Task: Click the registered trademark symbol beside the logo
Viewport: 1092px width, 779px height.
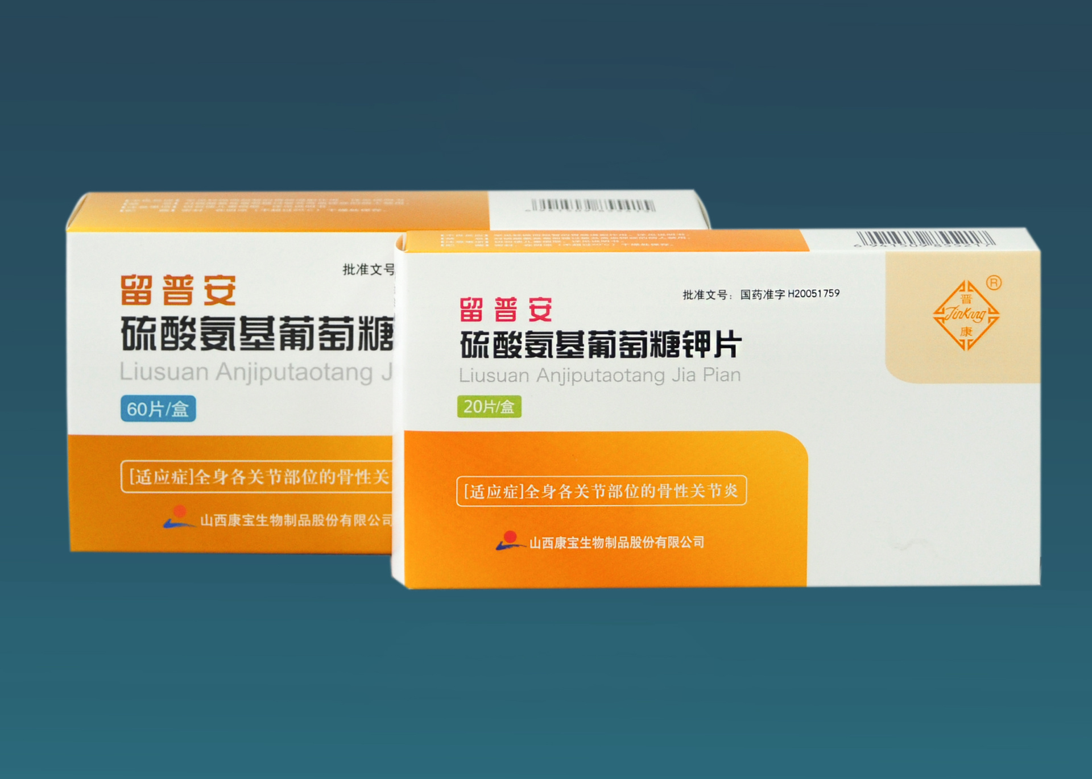Action: (x=994, y=282)
